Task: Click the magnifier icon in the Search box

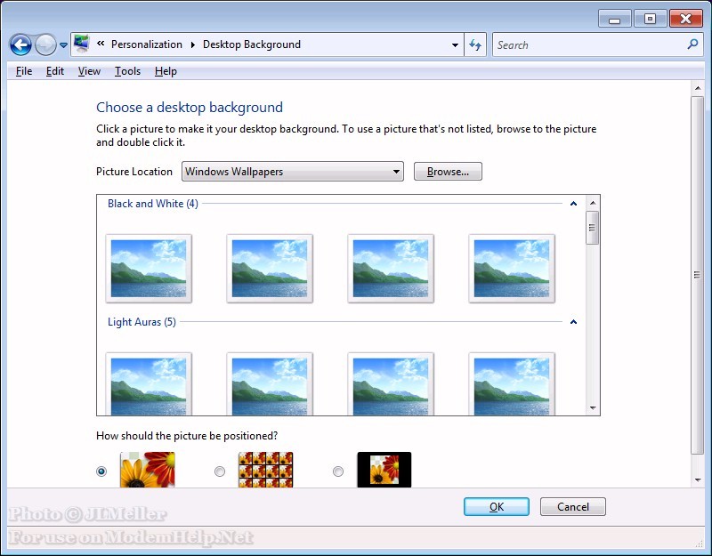Action: pos(692,44)
